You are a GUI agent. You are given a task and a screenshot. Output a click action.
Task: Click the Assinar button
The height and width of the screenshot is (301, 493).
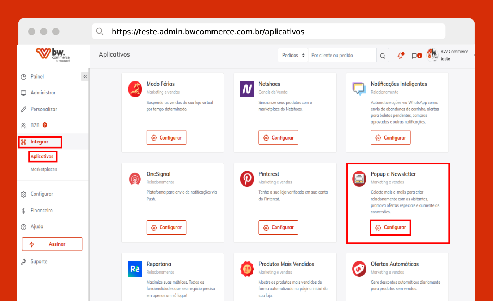click(x=52, y=244)
